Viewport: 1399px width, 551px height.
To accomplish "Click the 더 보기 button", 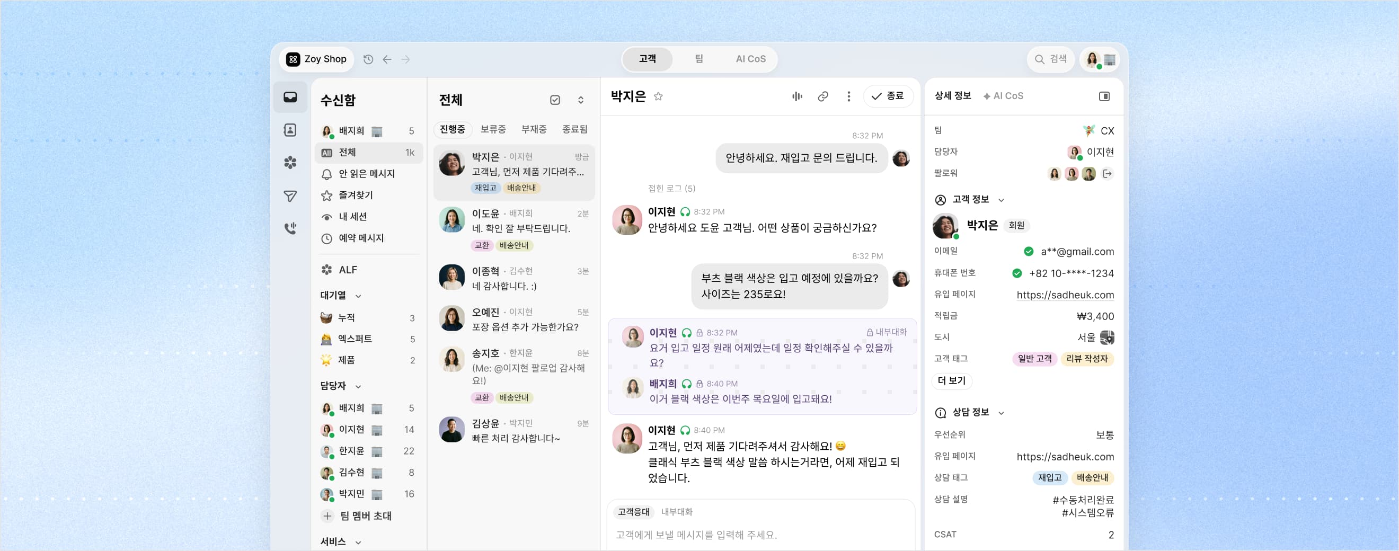I will click(952, 380).
